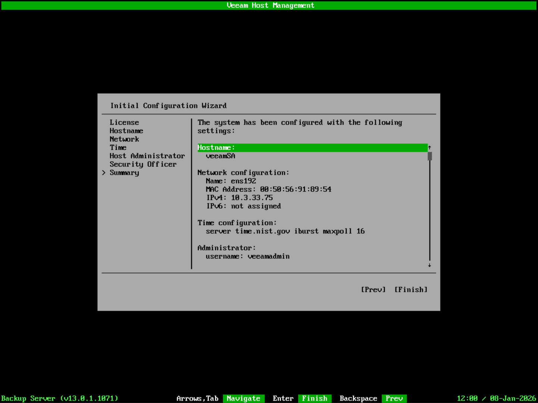Select the Security Officer step
538x403 pixels.
143,164
